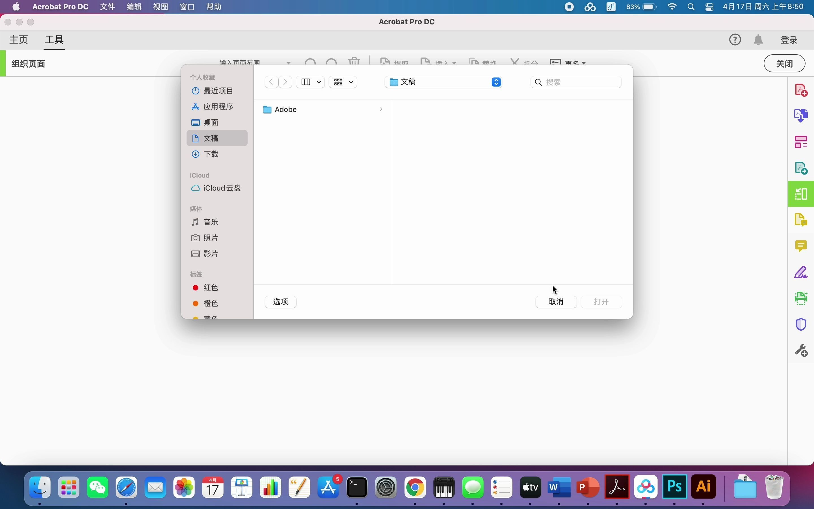Expand the 文稿 location popup menu
The width and height of the screenshot is (814, 509).
coord(496,82)
